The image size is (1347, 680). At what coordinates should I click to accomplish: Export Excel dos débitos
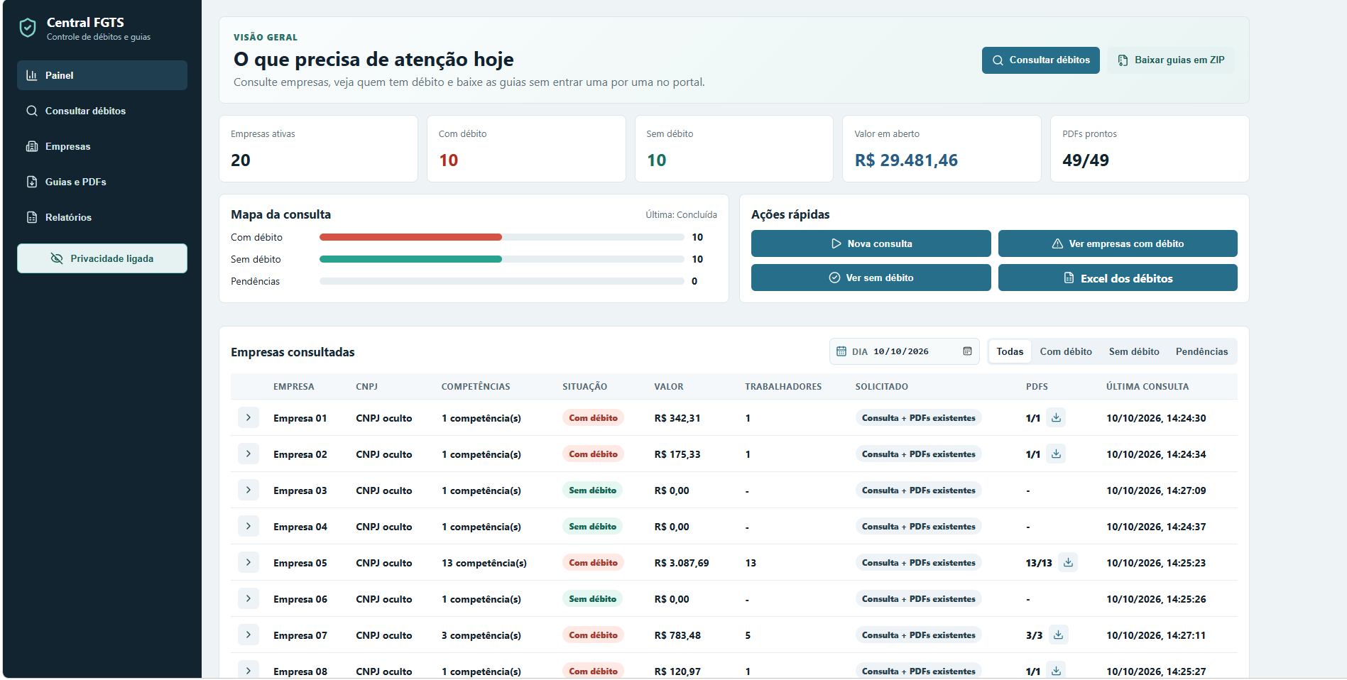pos(1118,278)
